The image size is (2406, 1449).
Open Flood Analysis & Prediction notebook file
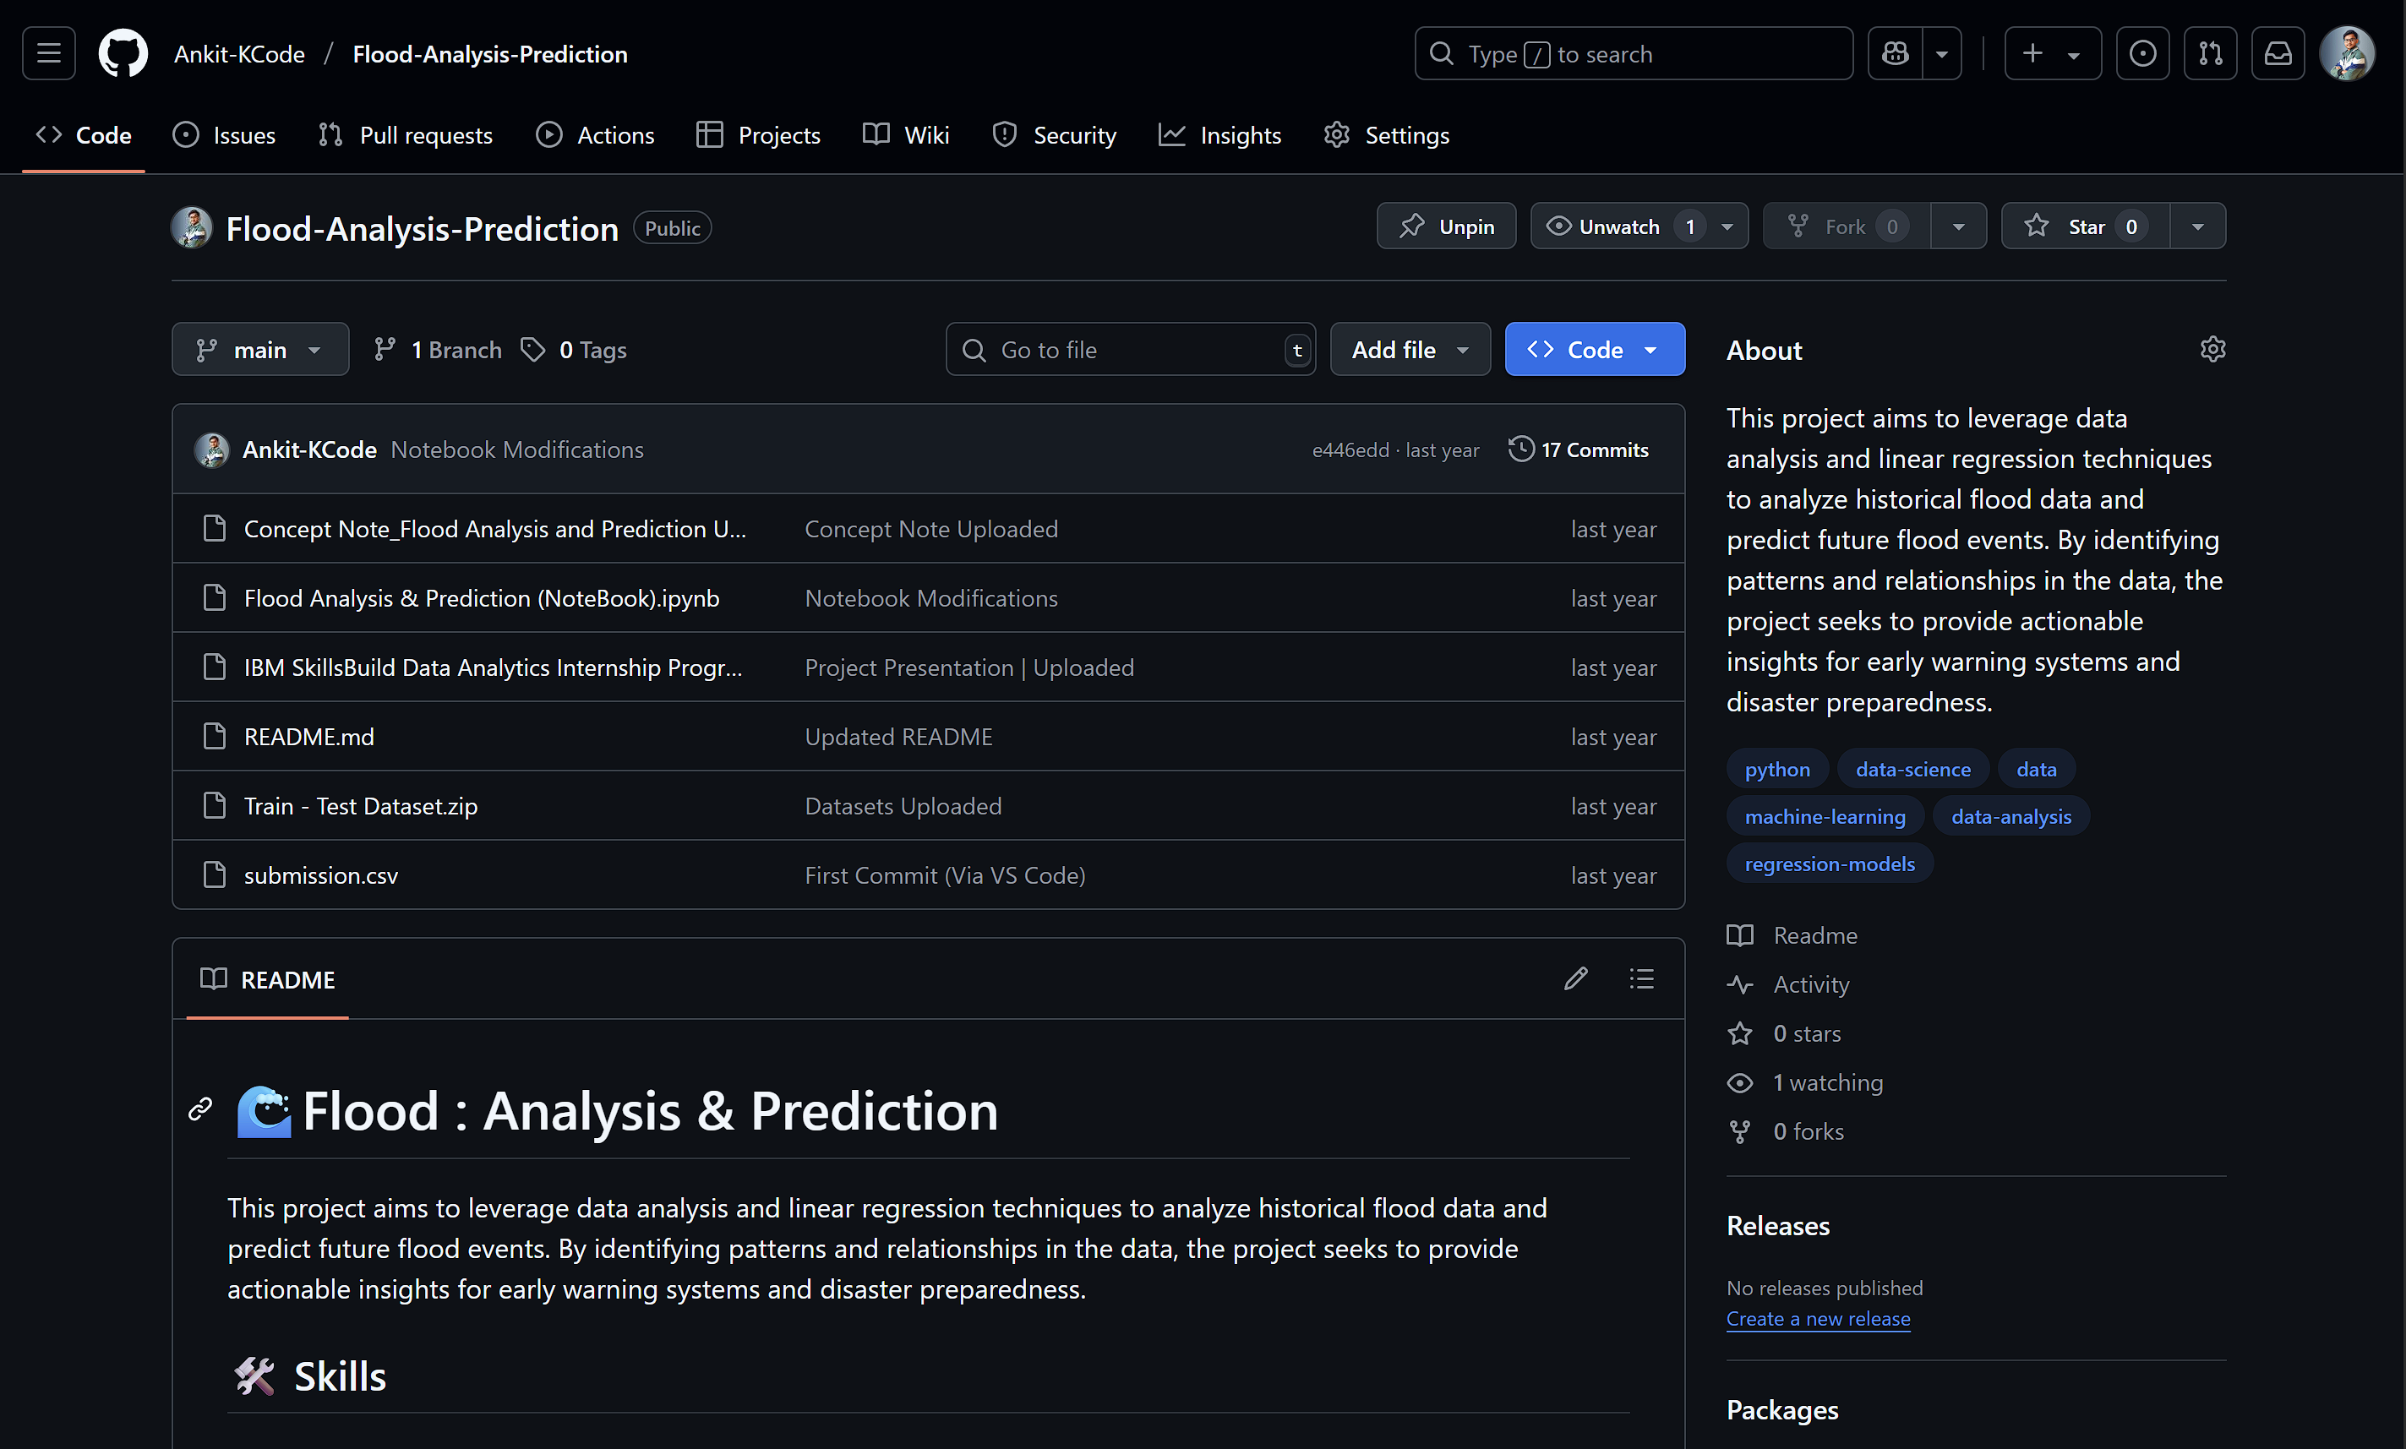point(482,597)
